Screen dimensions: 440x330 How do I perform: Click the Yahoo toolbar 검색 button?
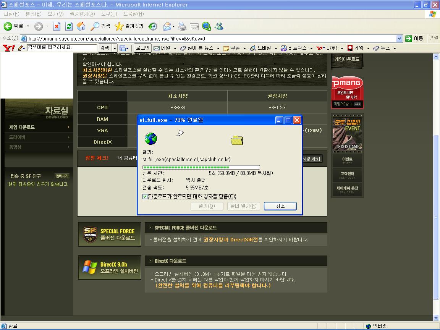(x=105, y=48)
